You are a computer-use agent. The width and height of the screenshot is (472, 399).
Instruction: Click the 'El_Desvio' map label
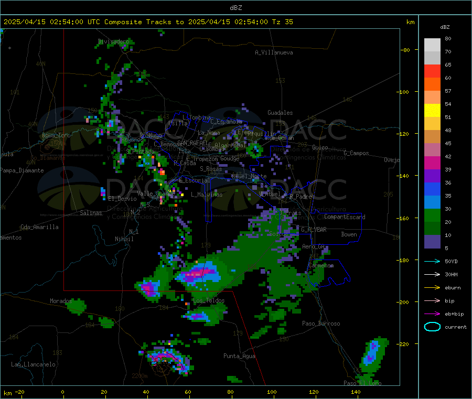122,199
